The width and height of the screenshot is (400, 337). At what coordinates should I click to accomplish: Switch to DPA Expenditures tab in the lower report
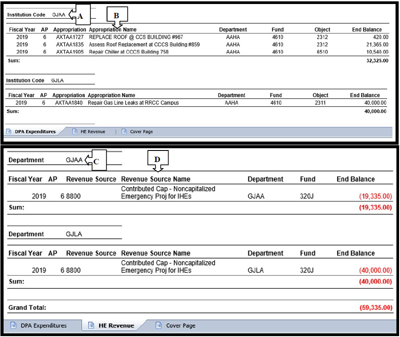click(x=43, y=325)
